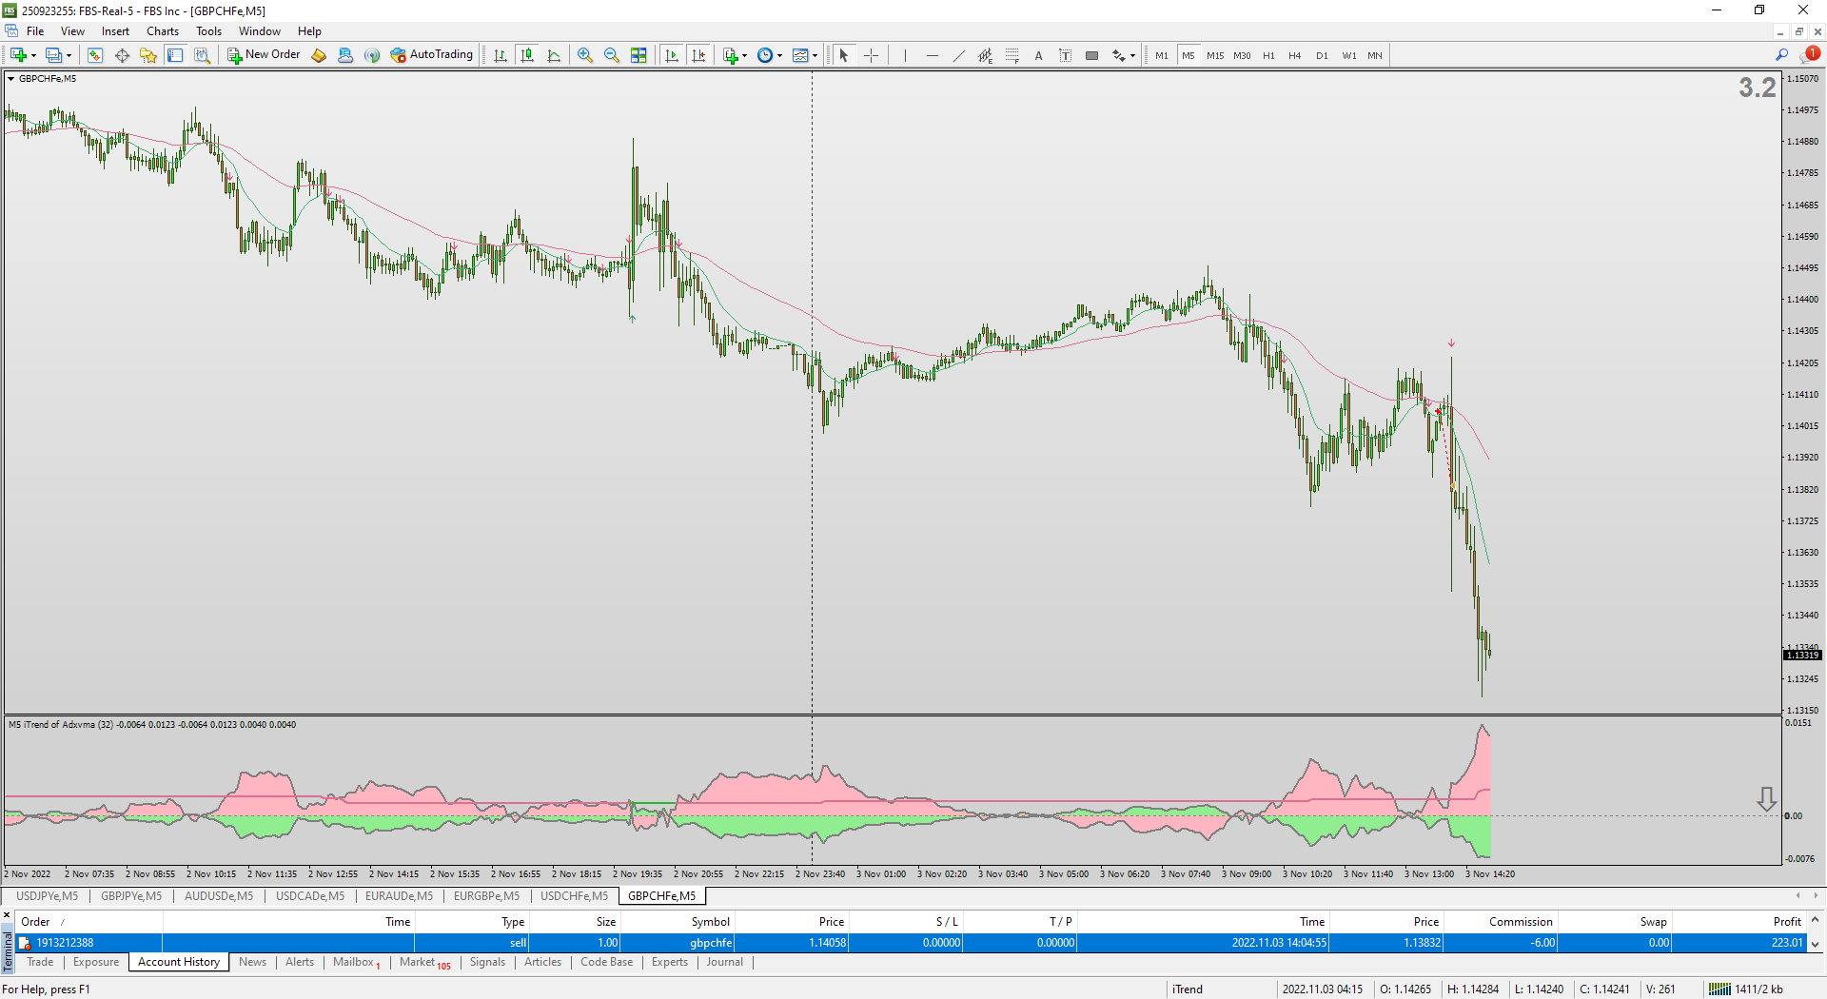Select the Text tool
Screen dimensions: 1827x999
pyautogui.click(x=1039, y=55)
